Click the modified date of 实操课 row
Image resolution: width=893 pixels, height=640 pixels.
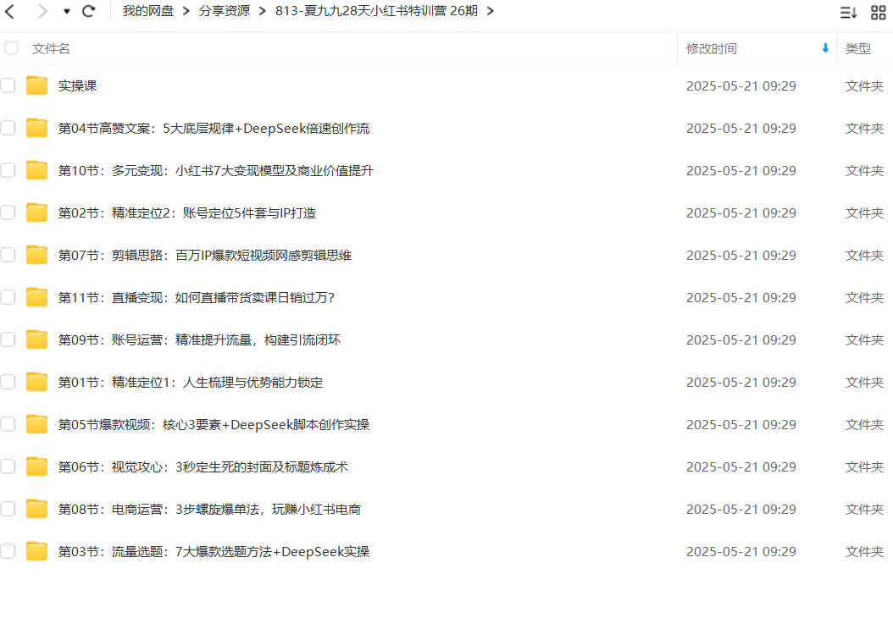pos(741,86)
